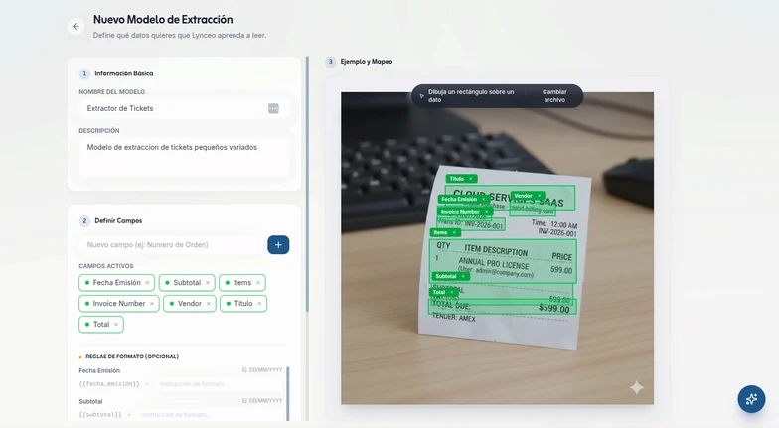The height and width of the screenshot is (428, 779).
Task: Select the Fecha Emisión field chip
Action: click(117, 282)
